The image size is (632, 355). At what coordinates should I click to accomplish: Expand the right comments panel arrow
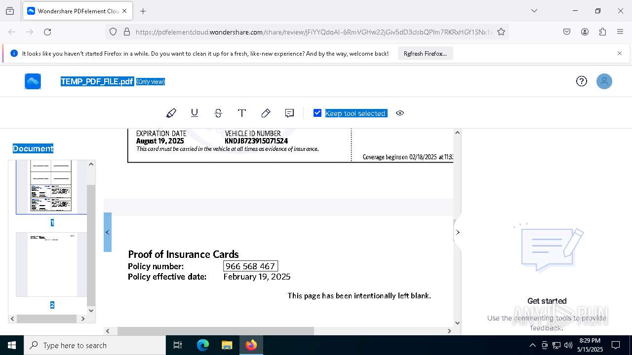[x=458, y=232]
